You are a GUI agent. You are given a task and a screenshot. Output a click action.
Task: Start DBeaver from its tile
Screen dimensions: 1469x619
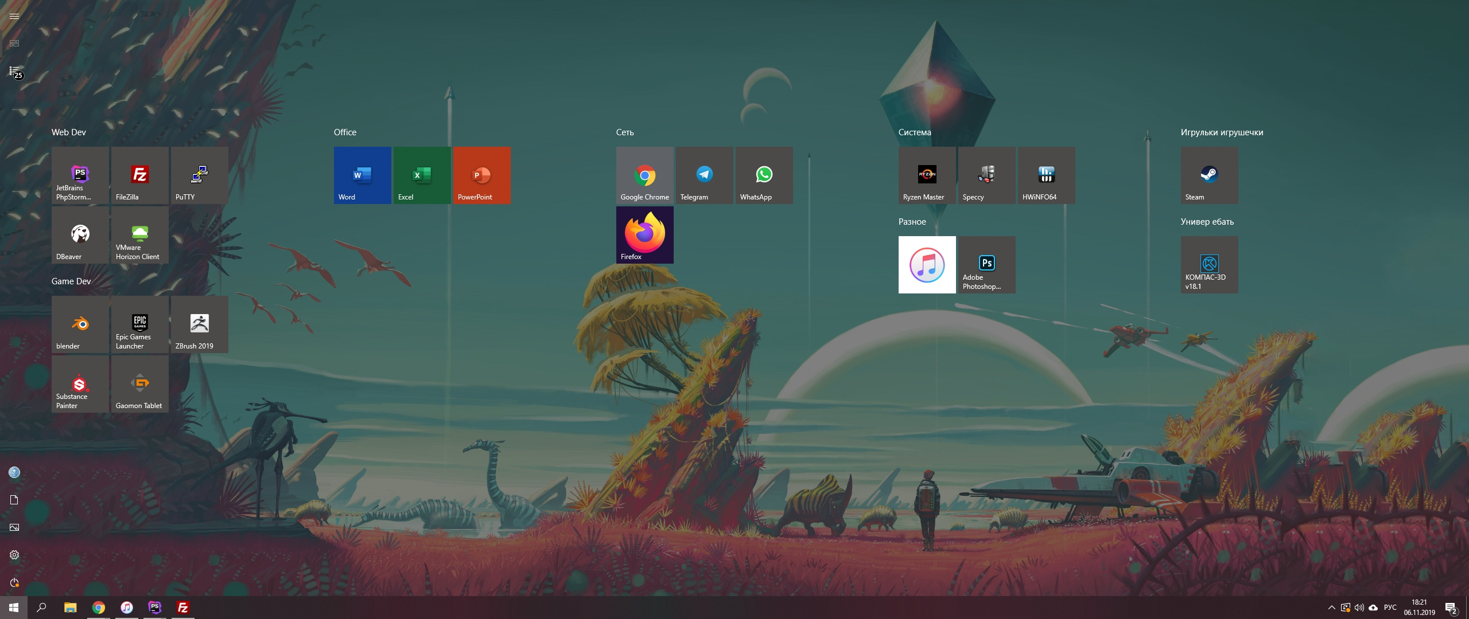pyautogui.click(x=80, y=235)
